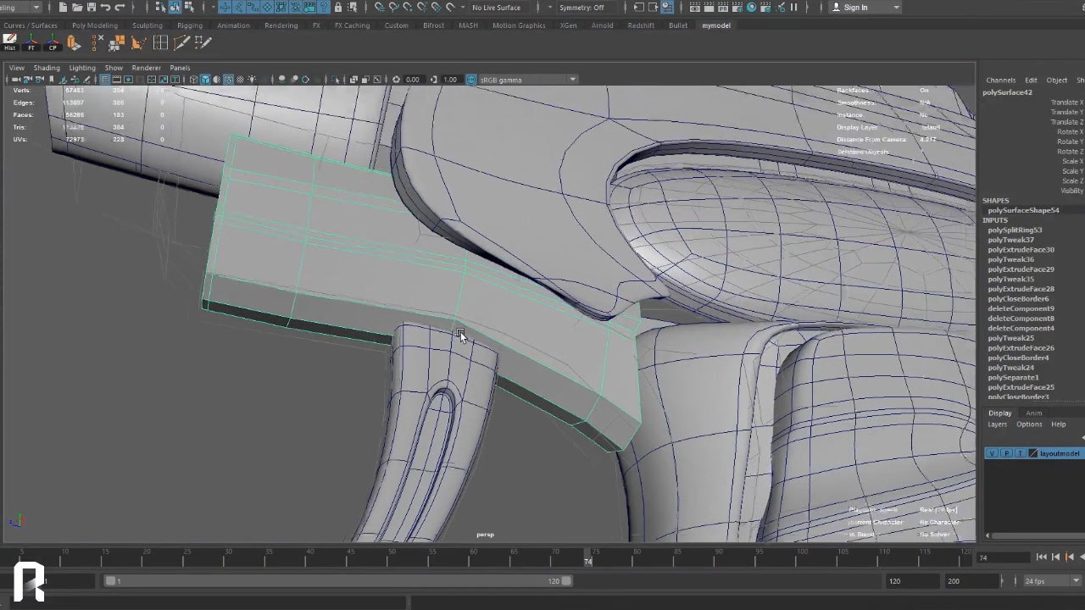Click the CP center pivot shelf icon

(x=53, y=42)
